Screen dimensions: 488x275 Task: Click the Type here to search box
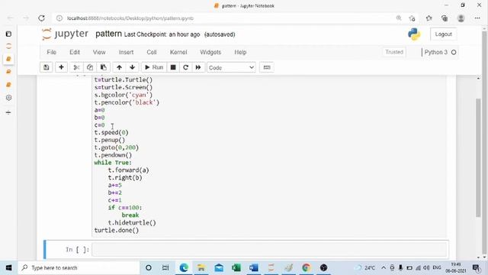click(x=79, y=267)
